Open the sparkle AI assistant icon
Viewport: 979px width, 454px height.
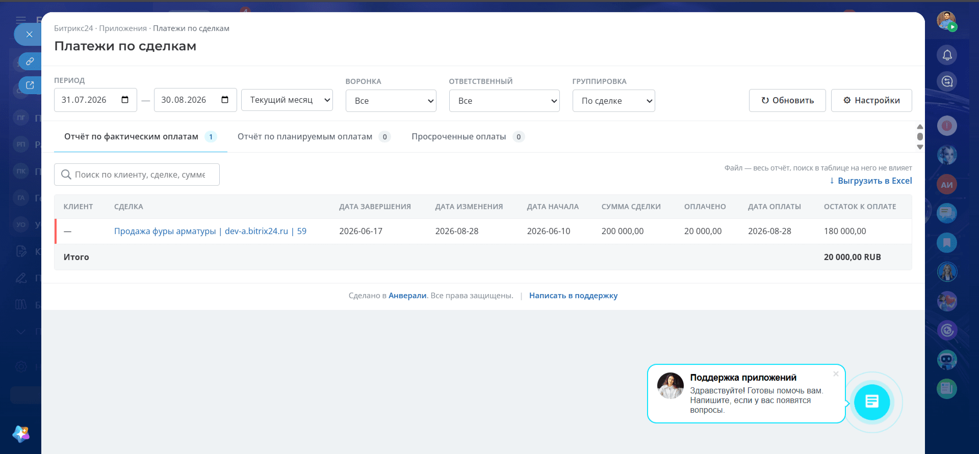[x=21, y=434]
